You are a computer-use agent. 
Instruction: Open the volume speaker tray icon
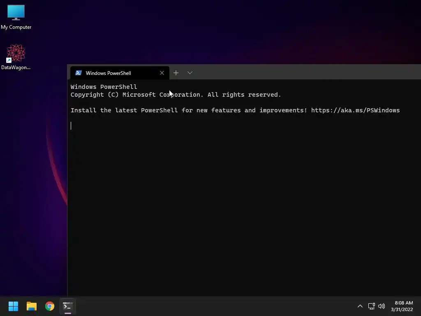tap(381, 306)
